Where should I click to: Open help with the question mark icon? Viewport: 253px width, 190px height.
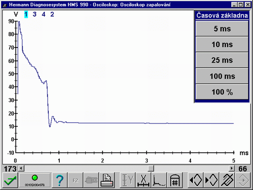(x=60, y=181)
